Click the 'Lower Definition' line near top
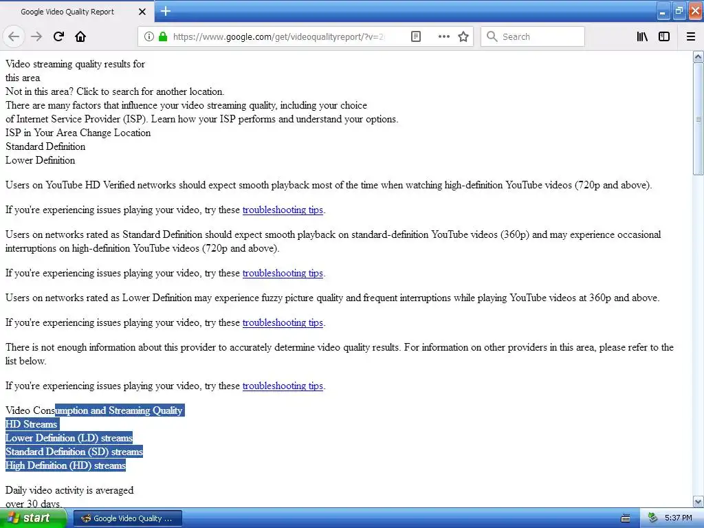This screenshot has width=704, height=528. (41, 160)
